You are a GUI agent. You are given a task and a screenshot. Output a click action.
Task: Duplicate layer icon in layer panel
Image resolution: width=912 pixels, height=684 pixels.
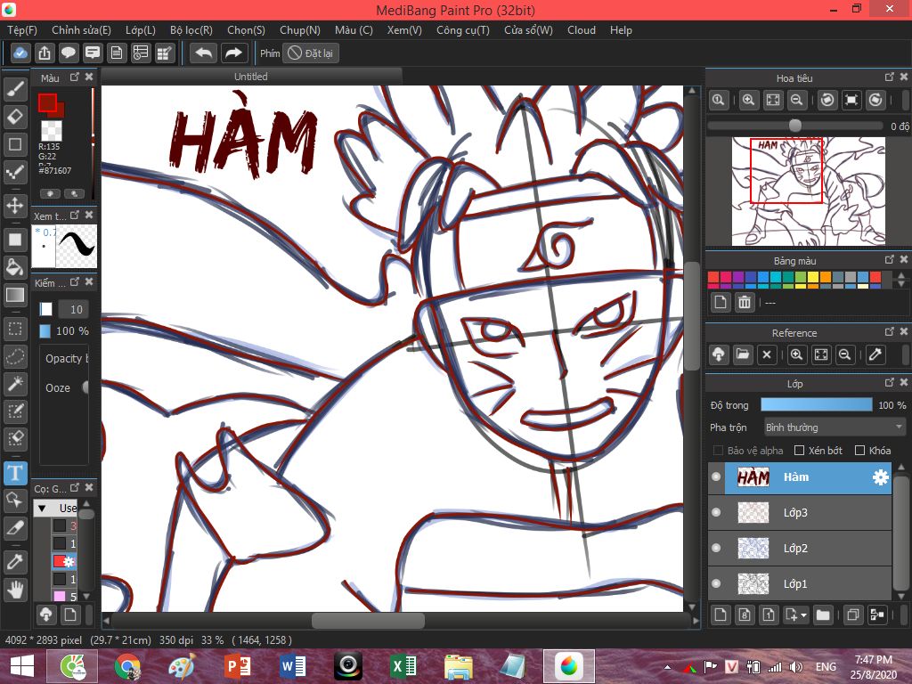tap(852, 615)
